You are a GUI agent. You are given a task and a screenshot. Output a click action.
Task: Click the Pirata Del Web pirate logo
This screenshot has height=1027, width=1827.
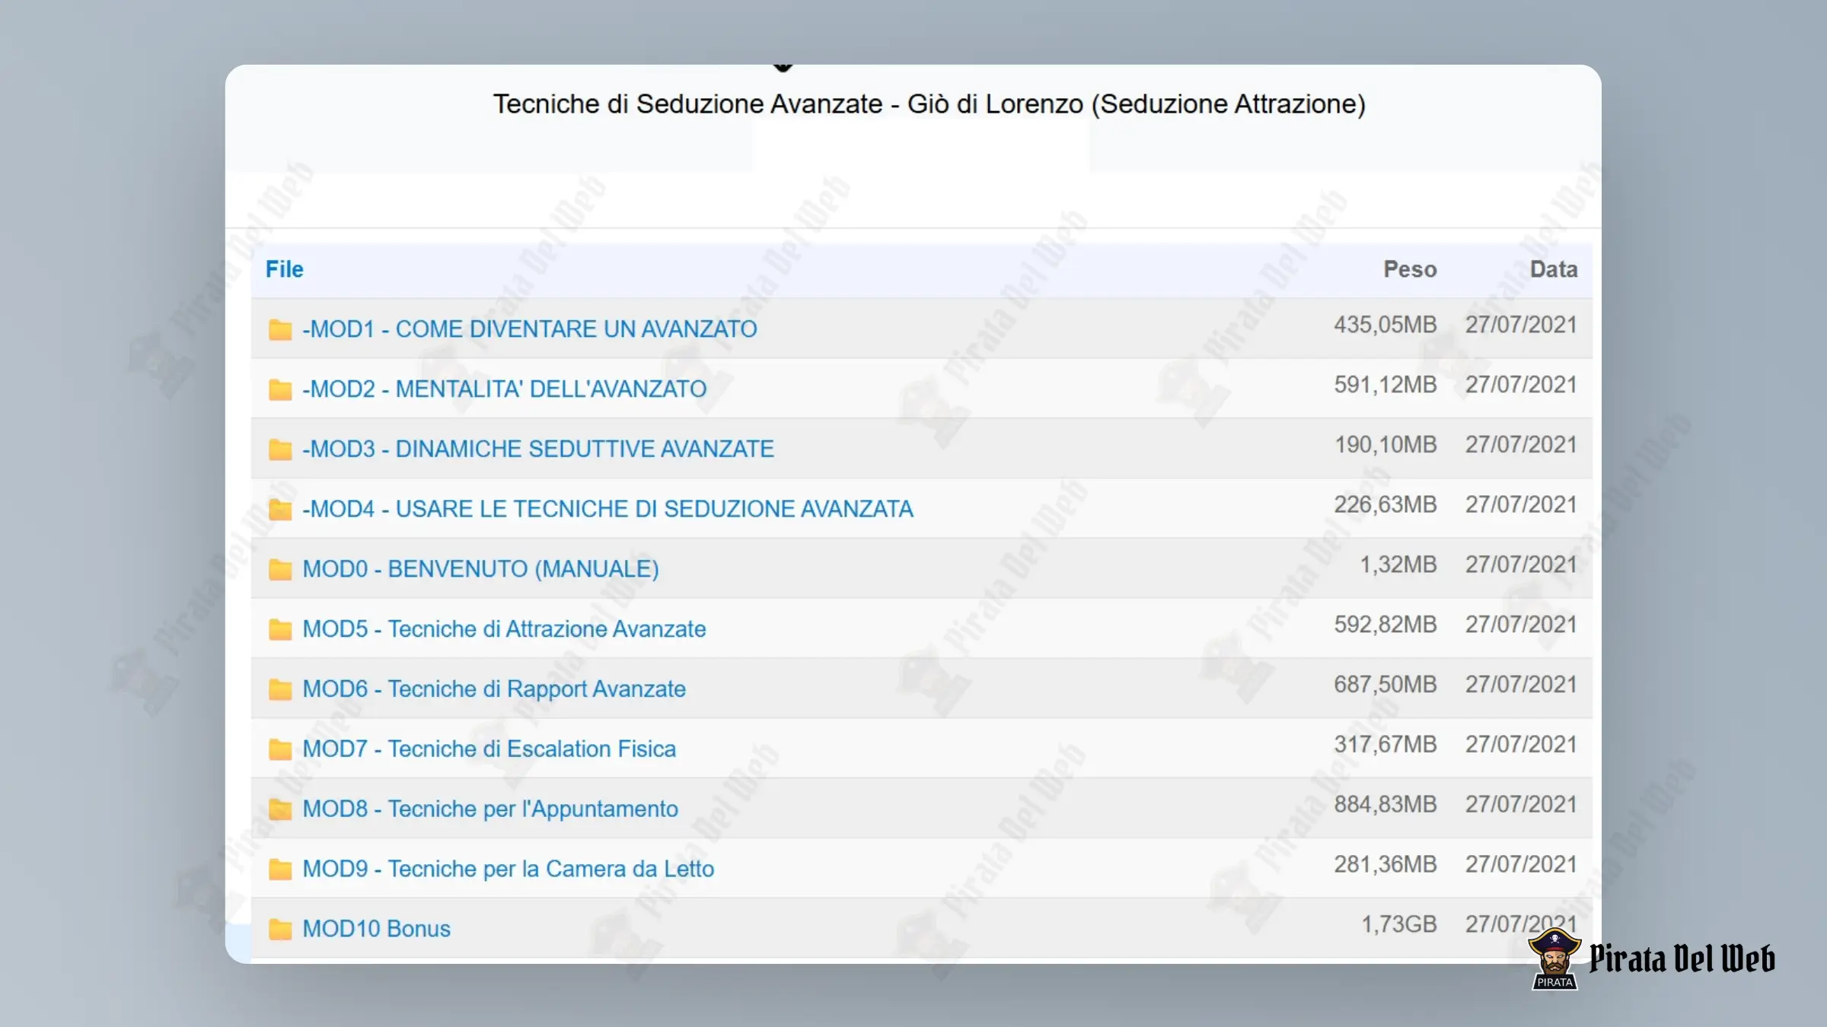click(1554, 959)
